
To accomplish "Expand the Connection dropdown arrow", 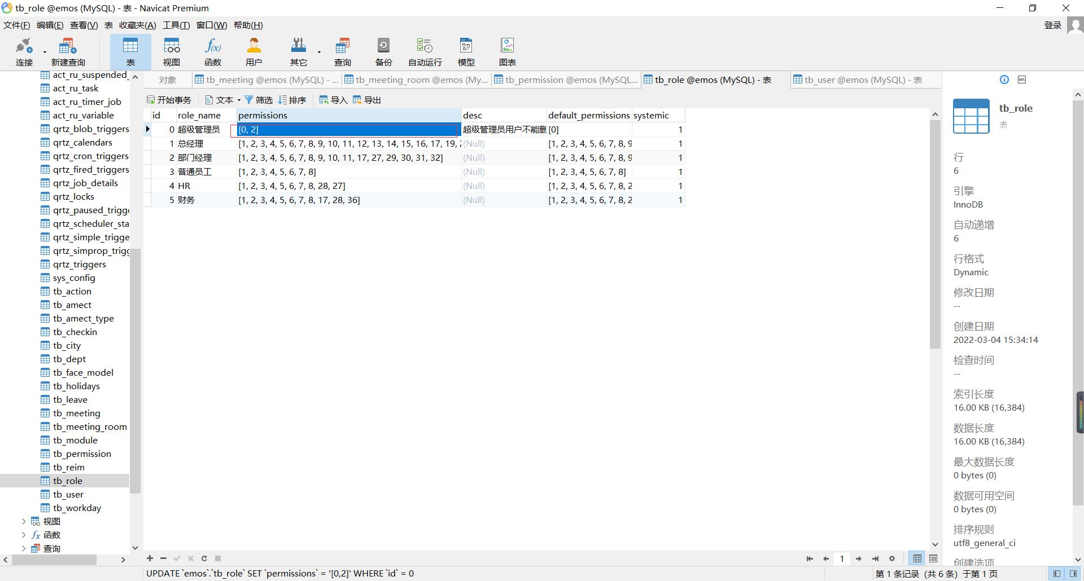I will coord(45,52).
